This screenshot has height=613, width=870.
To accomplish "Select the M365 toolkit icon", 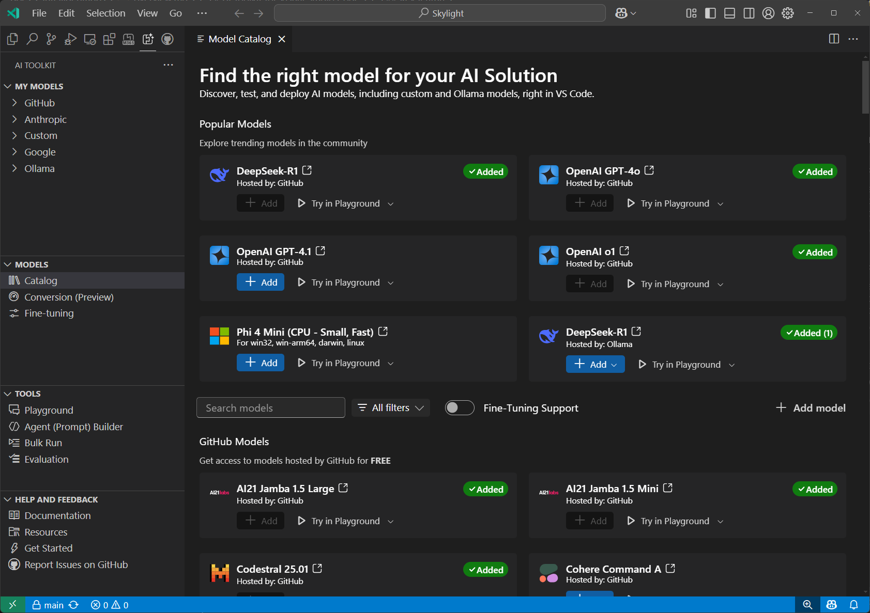I will point(128,39).
